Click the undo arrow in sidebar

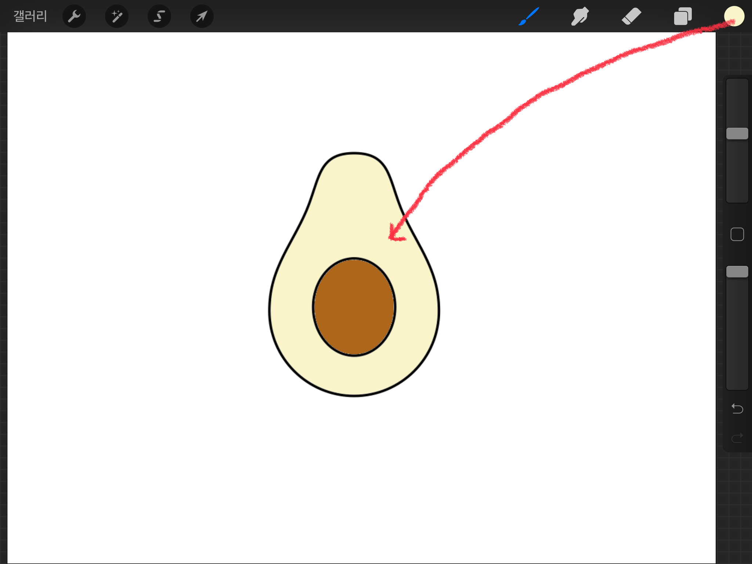(x=737, y=408)
